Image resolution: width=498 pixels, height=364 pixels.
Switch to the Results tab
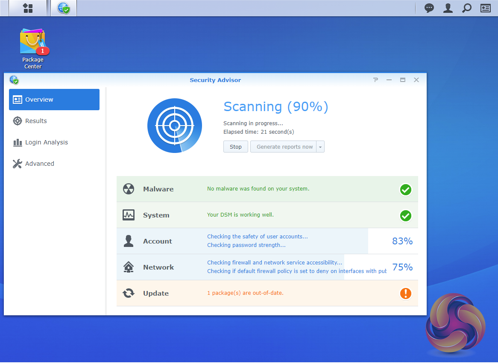coord(54,121)
